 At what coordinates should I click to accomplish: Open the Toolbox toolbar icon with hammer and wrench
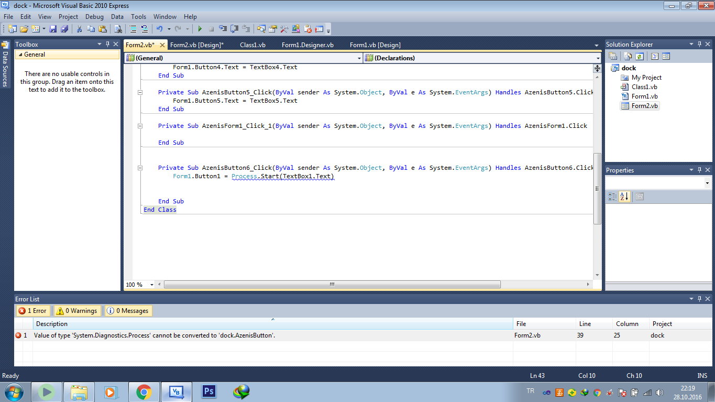(x=284, y=29)
